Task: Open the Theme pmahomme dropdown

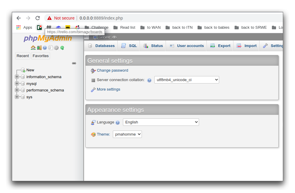Action: (x=127, y=134)
